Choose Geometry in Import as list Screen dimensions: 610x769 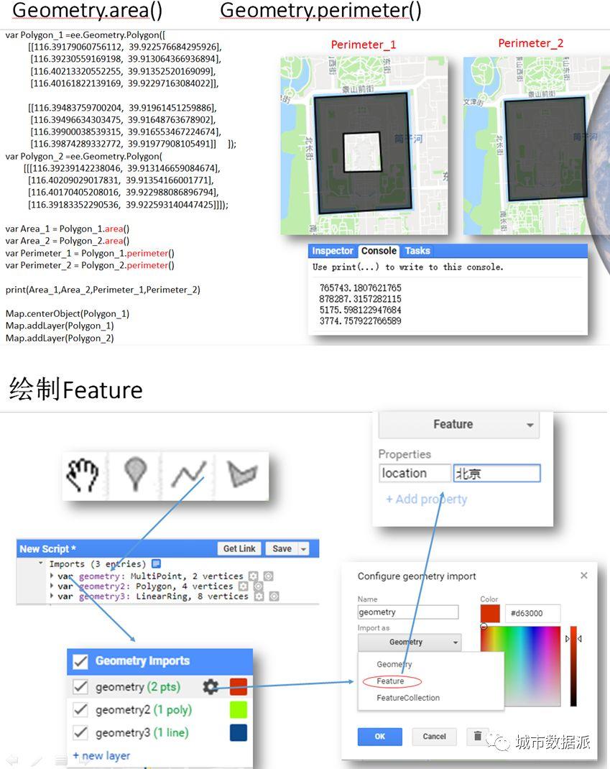click(x=394, y=664)
